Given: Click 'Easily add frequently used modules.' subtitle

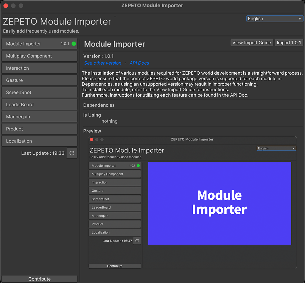Looking at the screenshot, I should coord(41,31).
